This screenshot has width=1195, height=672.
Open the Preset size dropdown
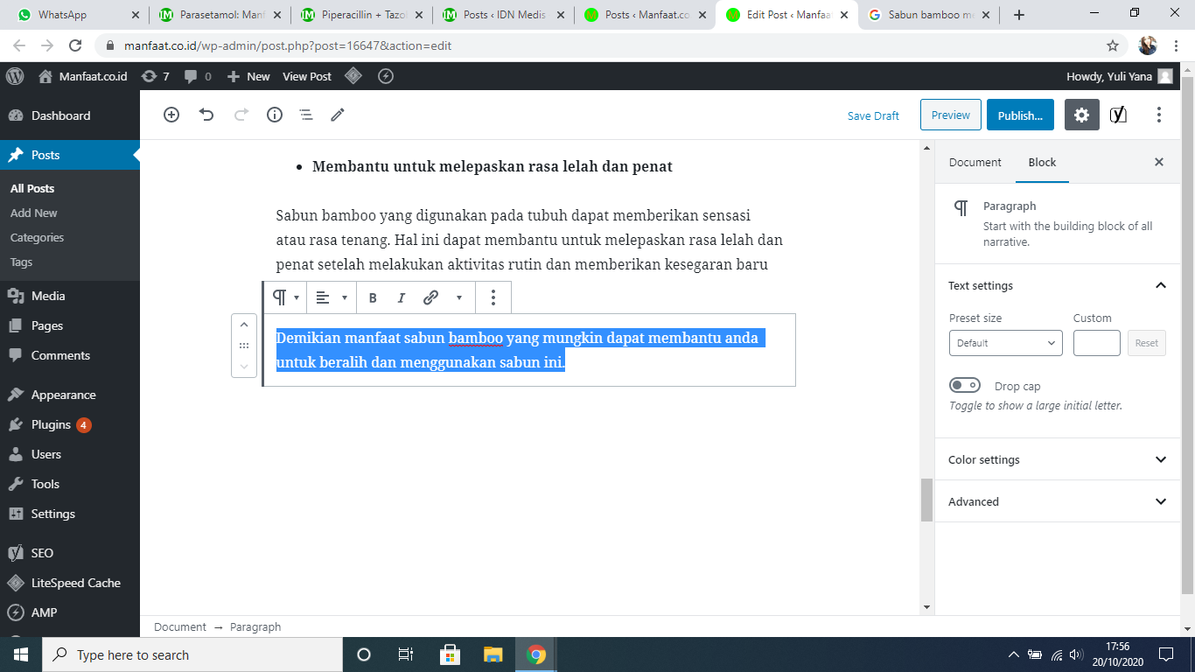point(1005,343)
